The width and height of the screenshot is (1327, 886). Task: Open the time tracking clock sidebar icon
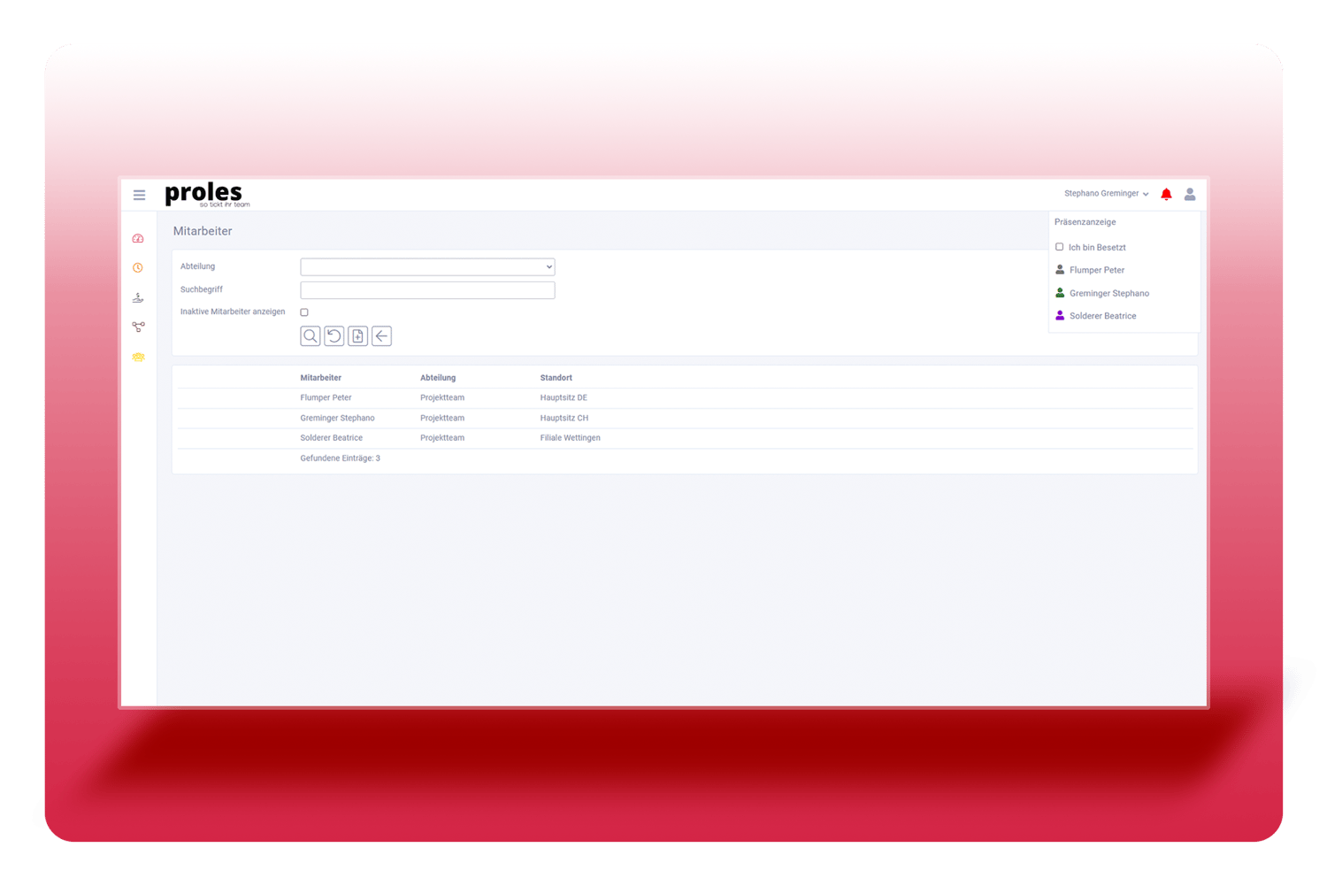pos(138,267)
